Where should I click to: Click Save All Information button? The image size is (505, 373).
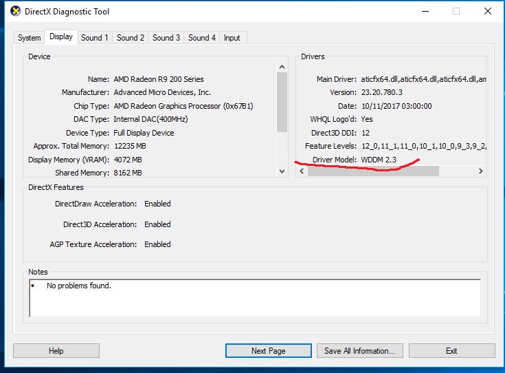point(360,351)
